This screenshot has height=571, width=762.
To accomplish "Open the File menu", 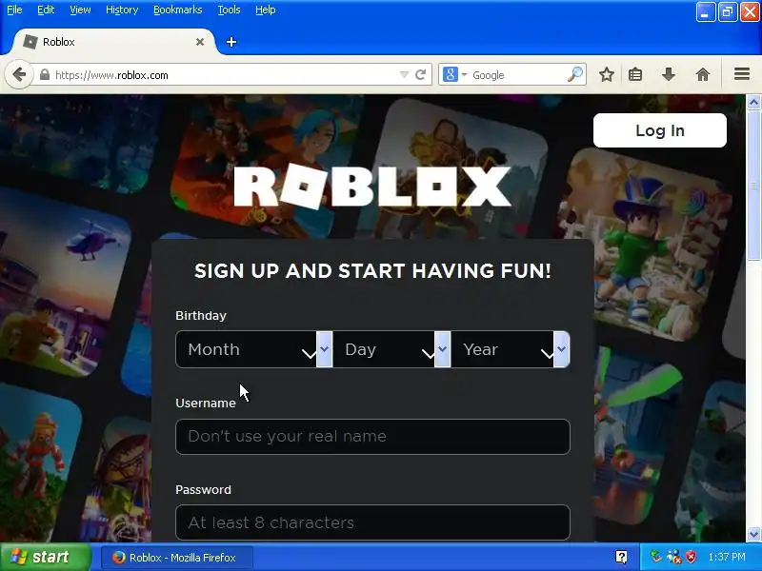I will (14, 10).
